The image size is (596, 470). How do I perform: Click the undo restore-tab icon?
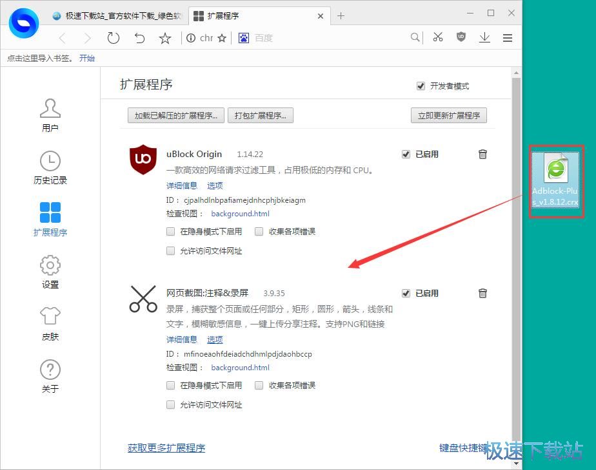pyautogui.click(x=139, y=38)
